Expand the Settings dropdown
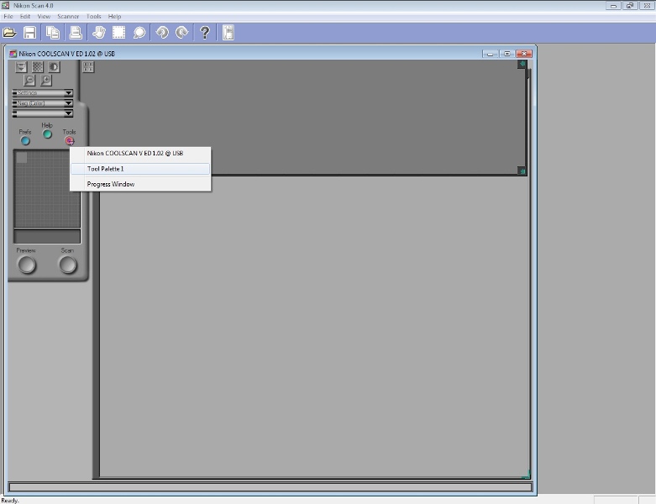656x504 pixels. tap(42, 93)
